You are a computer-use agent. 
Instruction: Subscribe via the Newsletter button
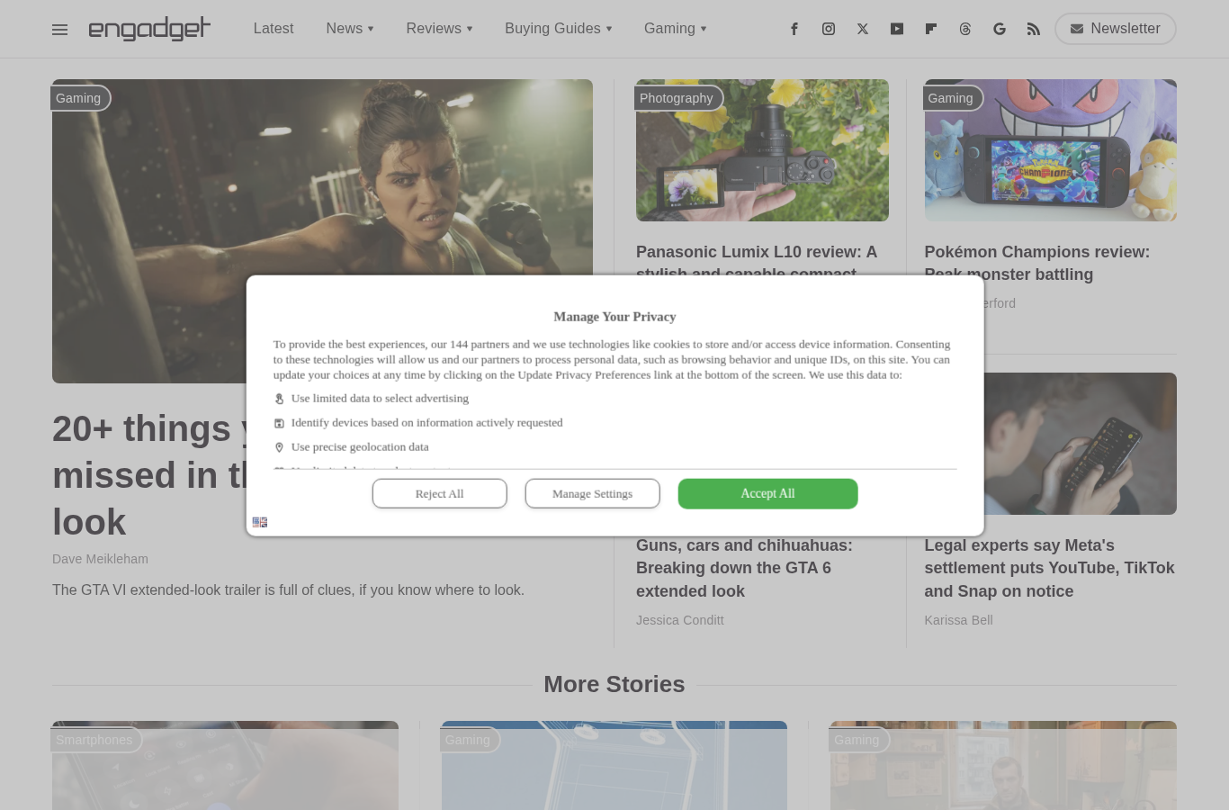point(1116,29)
